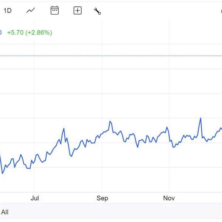Click the sharp price peak in late July

[64, 128]
